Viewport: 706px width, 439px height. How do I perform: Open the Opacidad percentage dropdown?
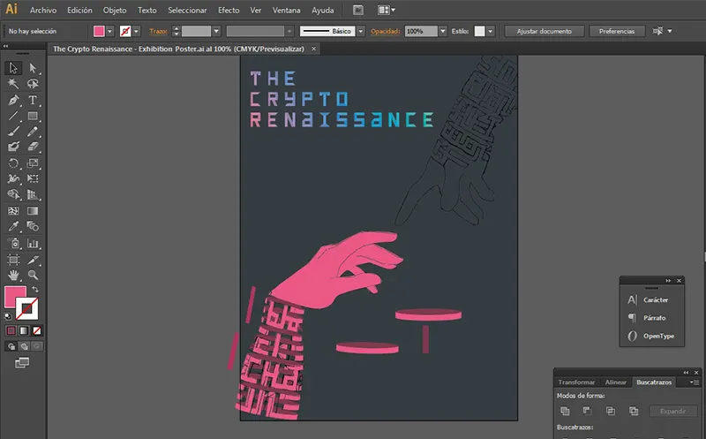coord(441,31)
